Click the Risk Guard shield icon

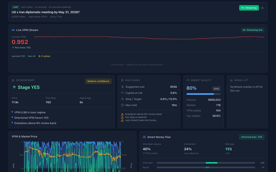(x=122, y=80)
